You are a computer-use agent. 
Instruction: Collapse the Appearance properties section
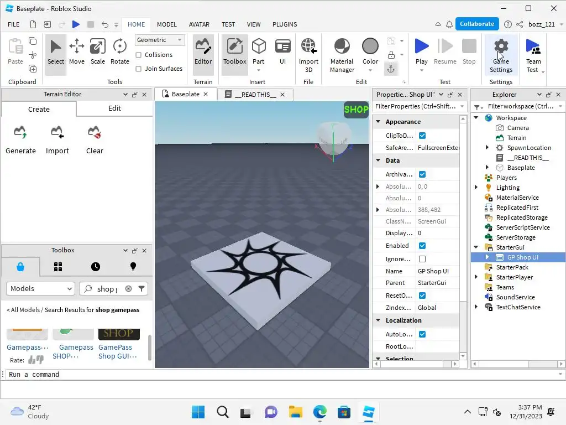pyautogui.click(x=378, y=121)
